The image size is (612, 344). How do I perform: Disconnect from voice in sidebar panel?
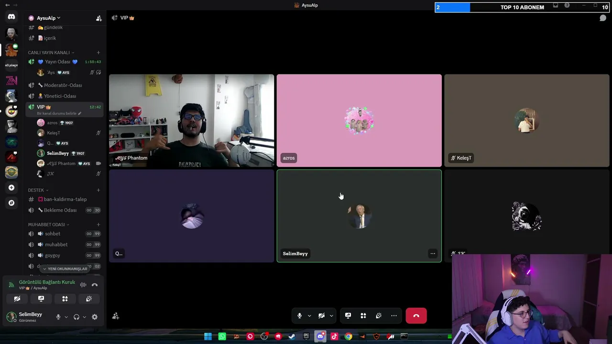click(x=95, y=285)
